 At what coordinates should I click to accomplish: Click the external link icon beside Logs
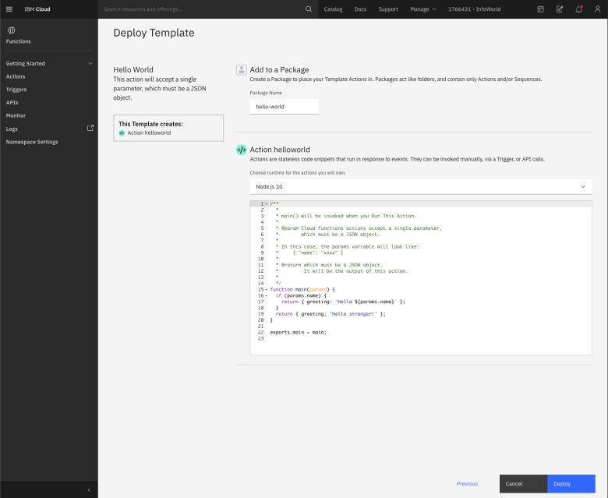[x=90, y=129]
